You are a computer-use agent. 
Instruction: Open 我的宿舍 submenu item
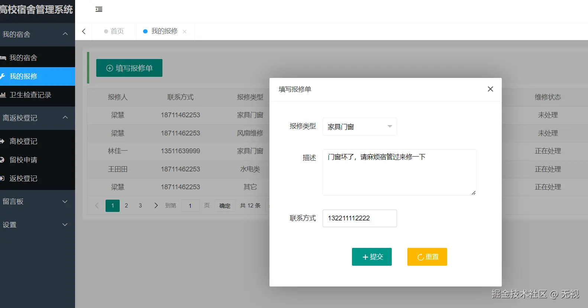pyautogui.click(x=38, y=58)
